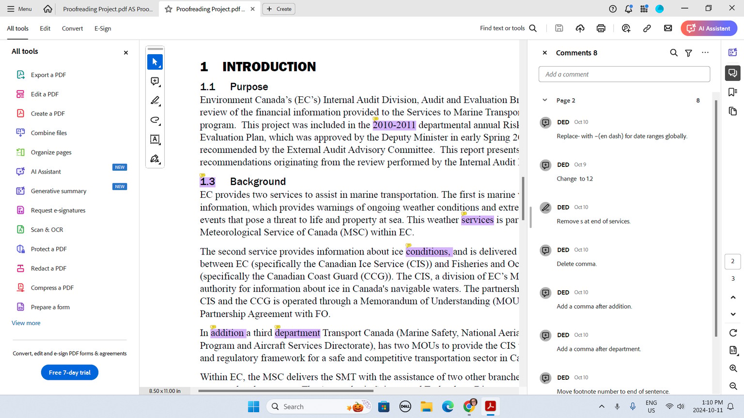This screenshot has width=744, height=418.
Task: Click the save file icon
Action: tap(559, 28)
